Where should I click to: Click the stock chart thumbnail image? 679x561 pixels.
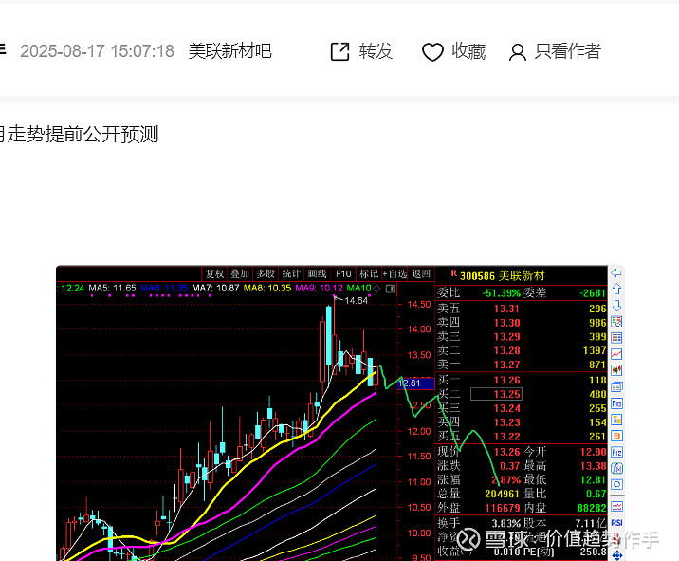pos(339,413)
